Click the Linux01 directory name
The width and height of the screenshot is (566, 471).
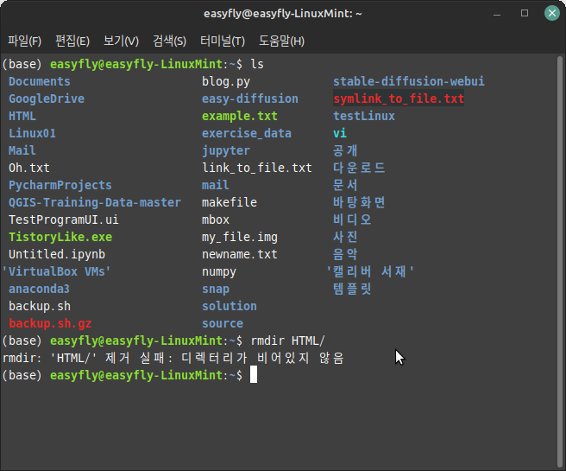coord(32,133)
